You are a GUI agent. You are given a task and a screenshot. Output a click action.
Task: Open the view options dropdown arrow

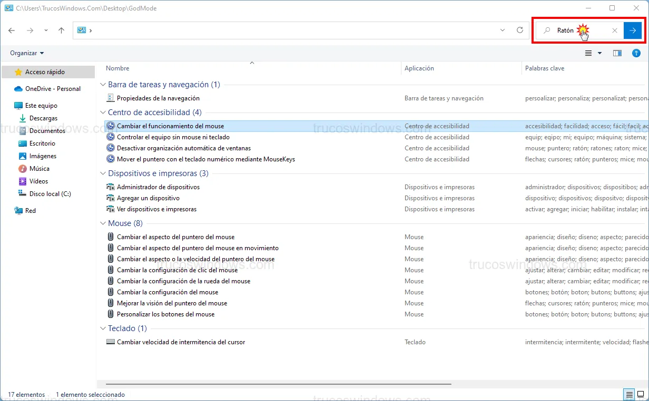point(599,53)
